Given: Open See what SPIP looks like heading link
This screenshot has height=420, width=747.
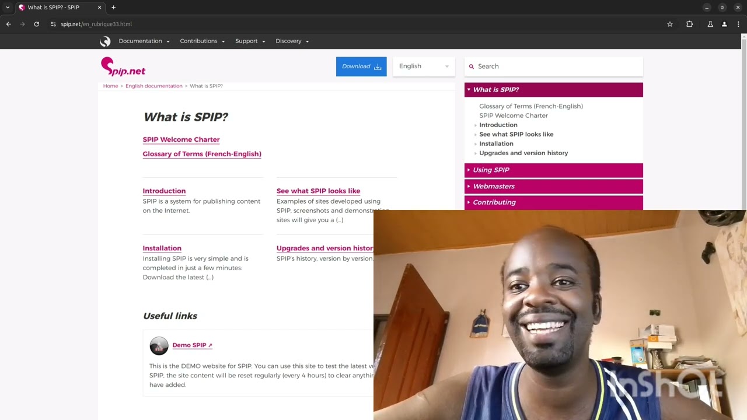Looking at the screenshot, I should point(318,191).
